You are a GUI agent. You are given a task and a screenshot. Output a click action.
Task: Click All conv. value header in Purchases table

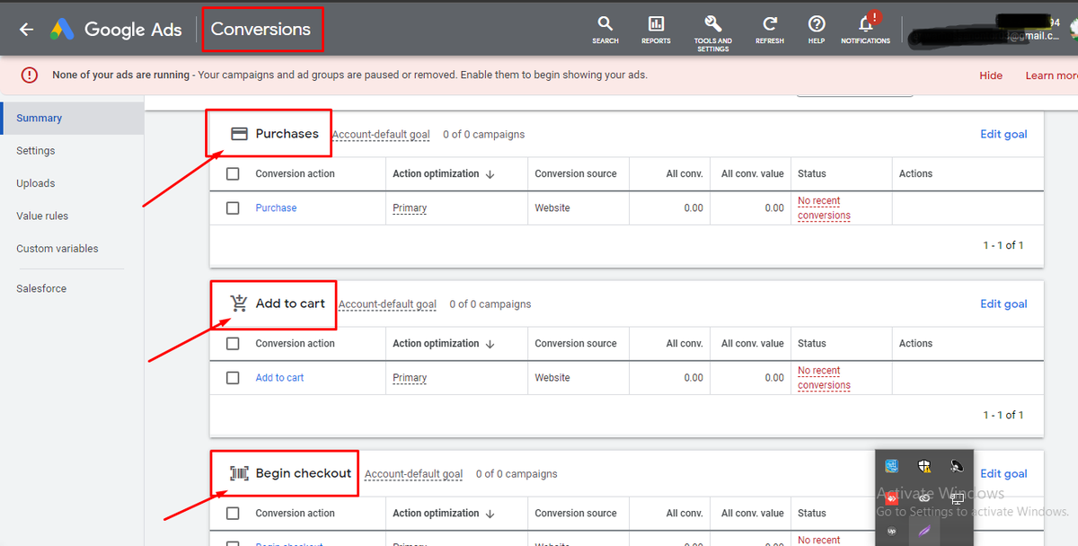(753, 173)
